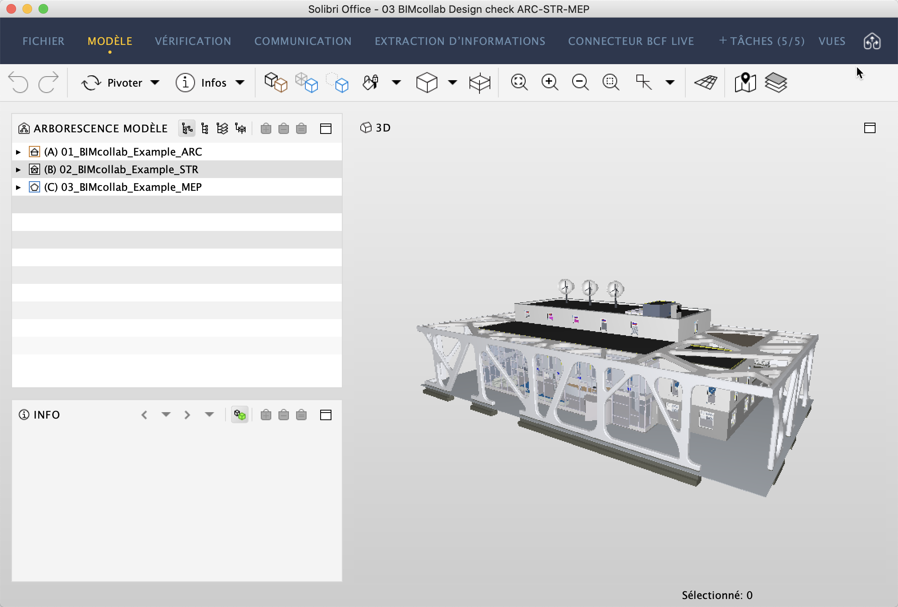Open the VUES tab
This screenshot has width=898, height=607.
[x=832, y=41]
